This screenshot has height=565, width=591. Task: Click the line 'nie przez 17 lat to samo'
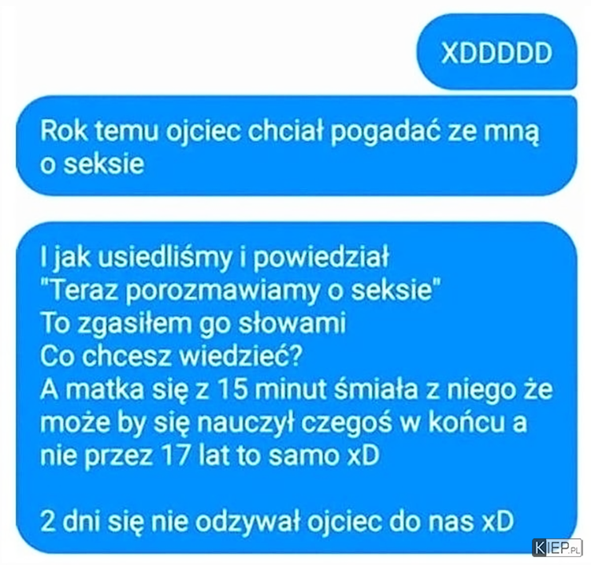coord(210,455)
